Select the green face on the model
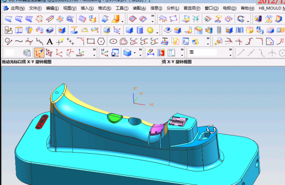 pyautogui.click(x=114, y=118)
